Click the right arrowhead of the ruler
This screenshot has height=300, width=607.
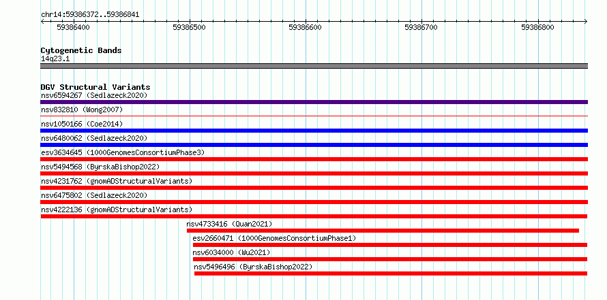click(x=586, y=21)
